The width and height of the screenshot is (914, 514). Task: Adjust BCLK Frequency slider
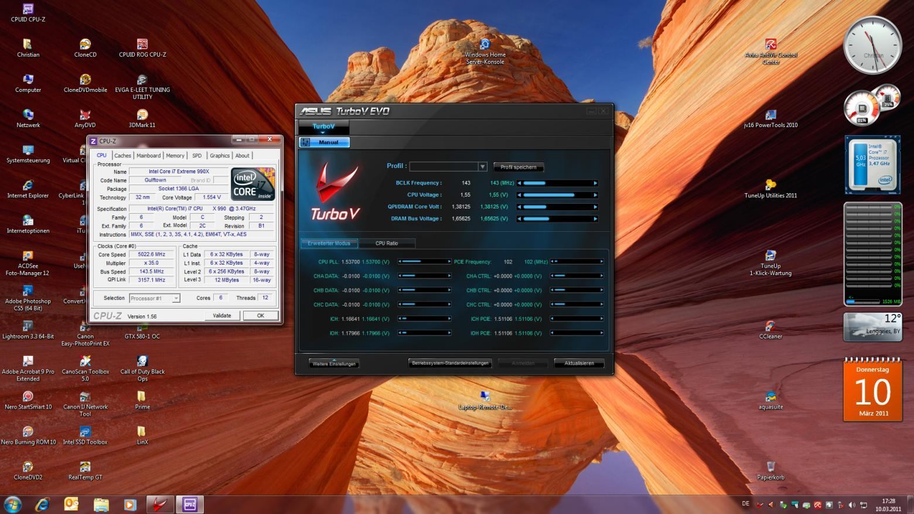click(x=557, y=183)
